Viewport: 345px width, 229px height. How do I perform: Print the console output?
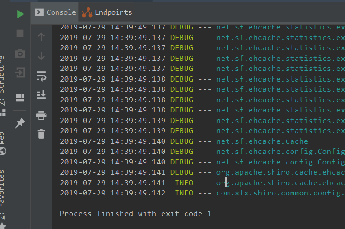[41, 114]
